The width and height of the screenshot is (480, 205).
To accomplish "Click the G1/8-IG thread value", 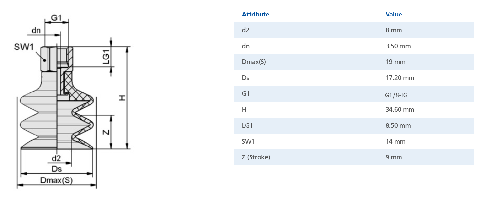I will point(398,95).
